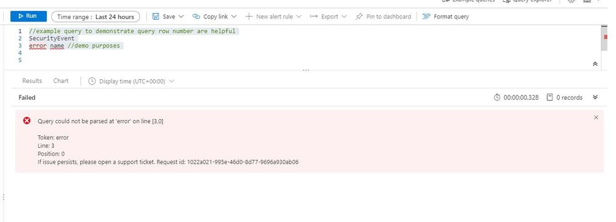The width and height of the screenshot is (616, 222).
Task: Collapse the query editor with double chevron
Action: point(595,64)
